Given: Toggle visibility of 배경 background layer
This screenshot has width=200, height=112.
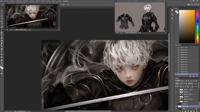Looking at the screenshot, I should pyautogui.click(x=176, y=109).
